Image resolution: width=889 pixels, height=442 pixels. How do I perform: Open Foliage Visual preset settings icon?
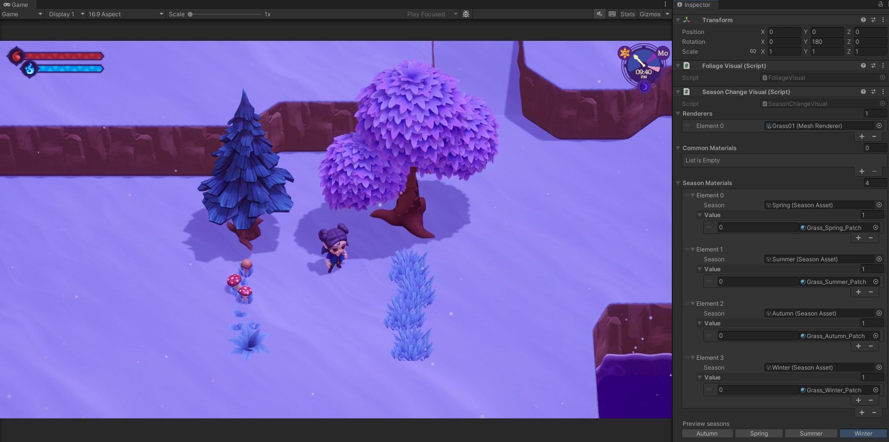pos(873,66)
